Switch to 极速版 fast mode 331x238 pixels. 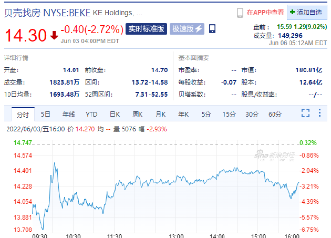coord(187,29)
